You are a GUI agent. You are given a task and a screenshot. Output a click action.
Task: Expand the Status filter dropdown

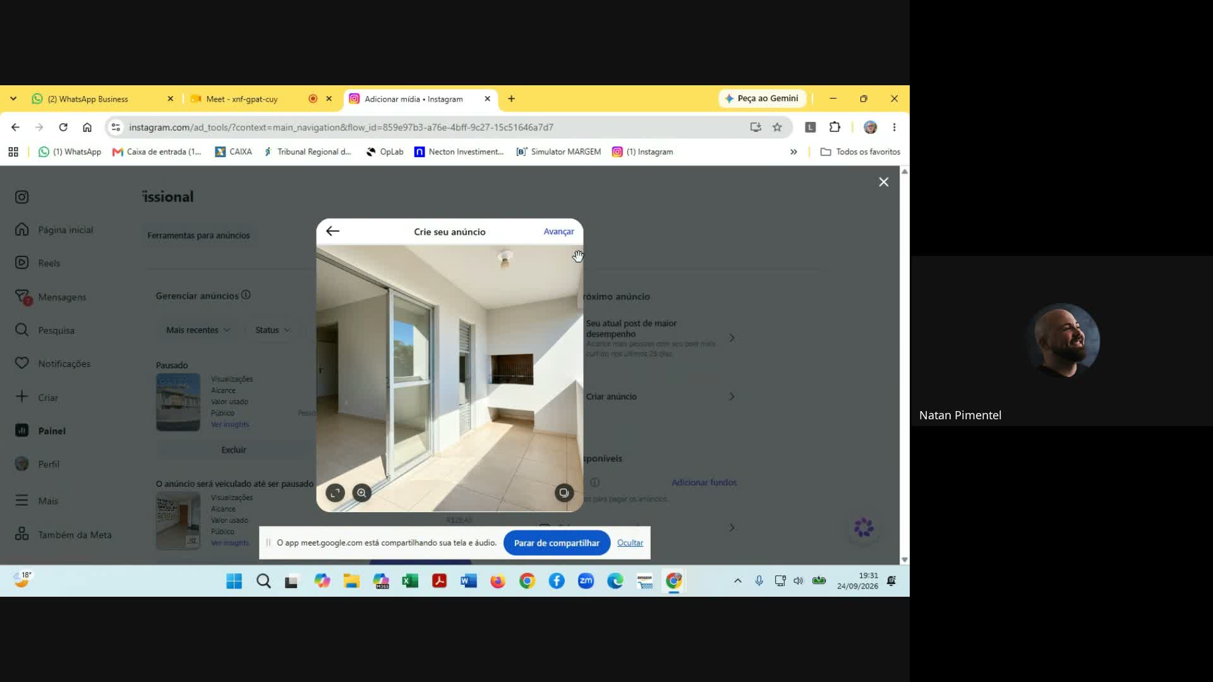273,330
